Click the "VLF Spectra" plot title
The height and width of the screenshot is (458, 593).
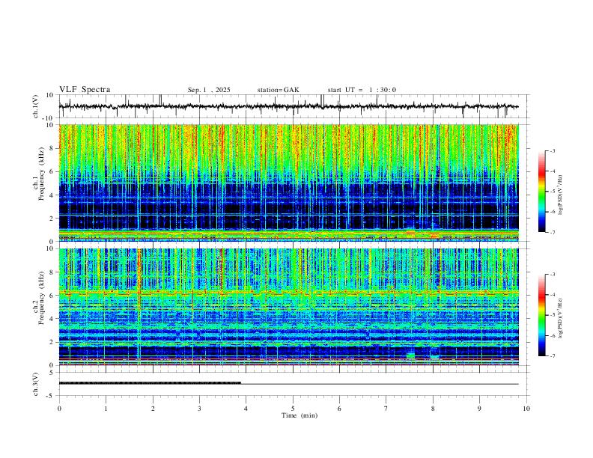pyautogui.click(x=85, y=90)
